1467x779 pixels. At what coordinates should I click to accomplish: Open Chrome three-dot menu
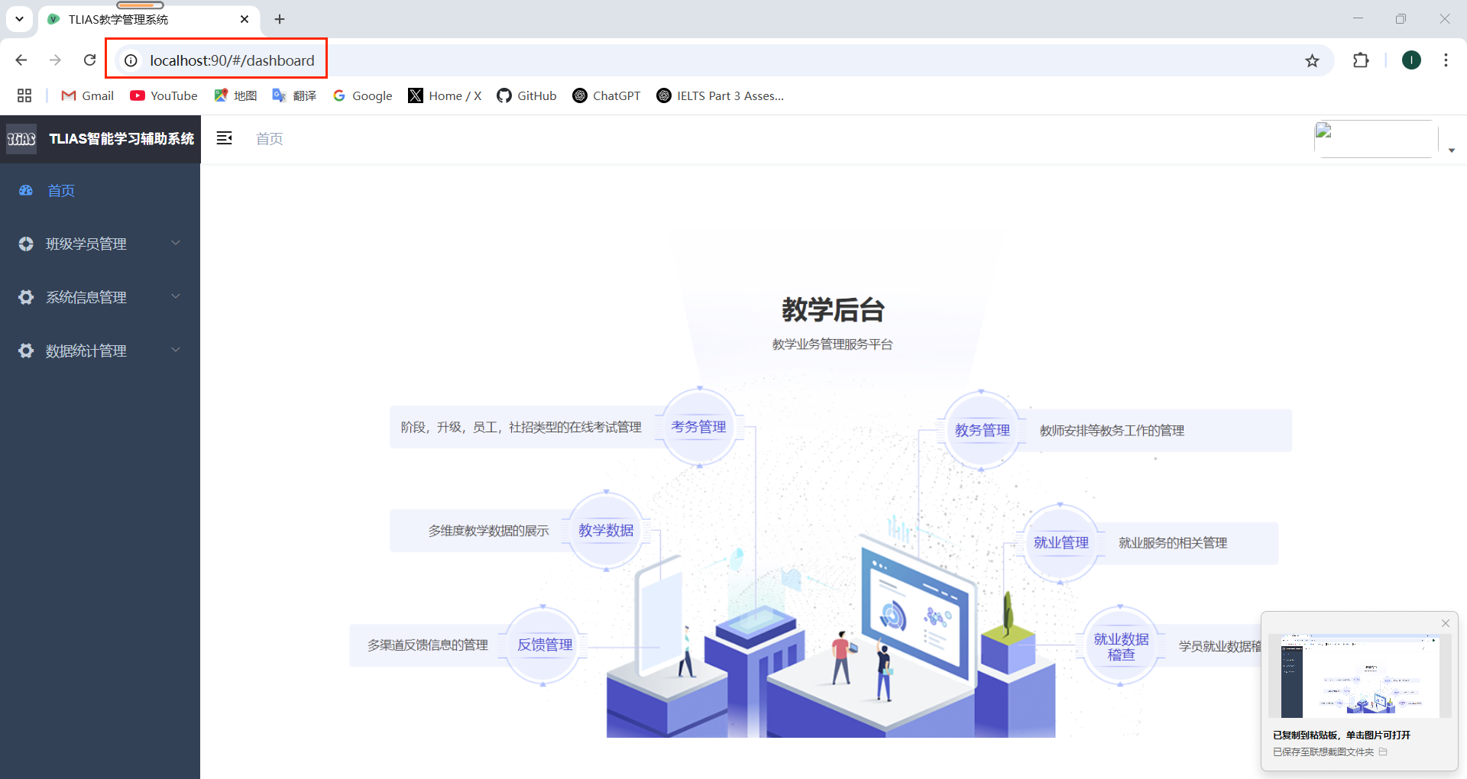pos(1446,60)
